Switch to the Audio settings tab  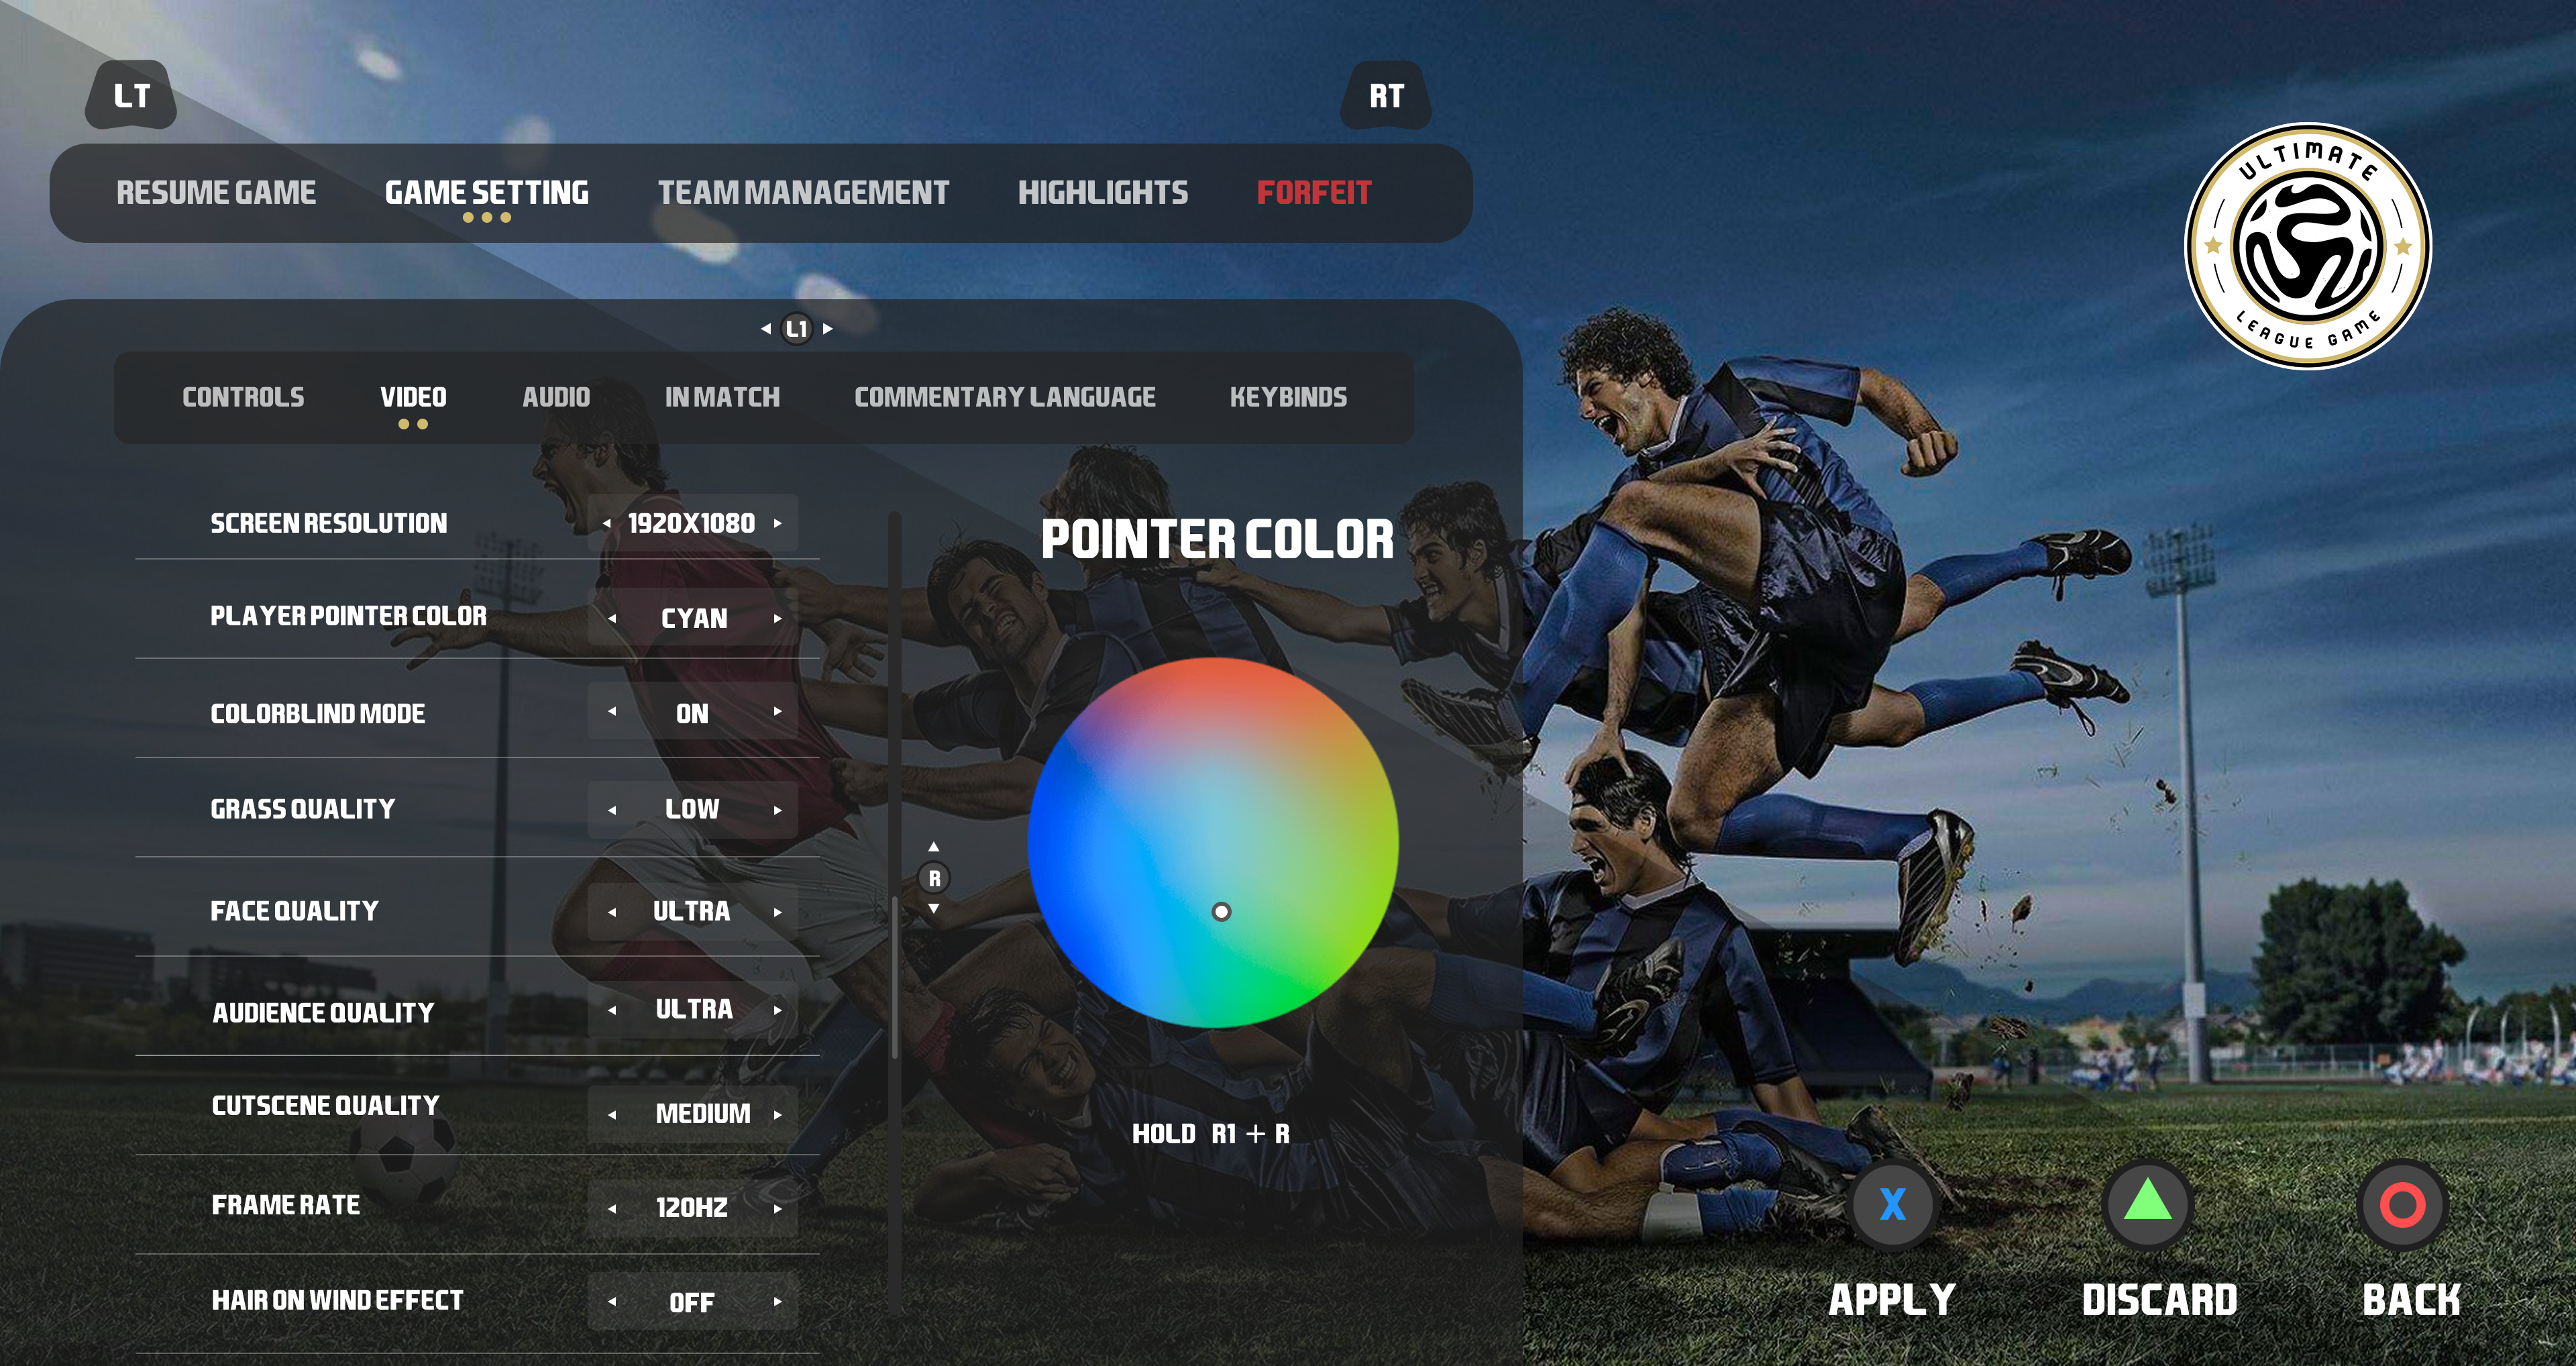[556, 397]
